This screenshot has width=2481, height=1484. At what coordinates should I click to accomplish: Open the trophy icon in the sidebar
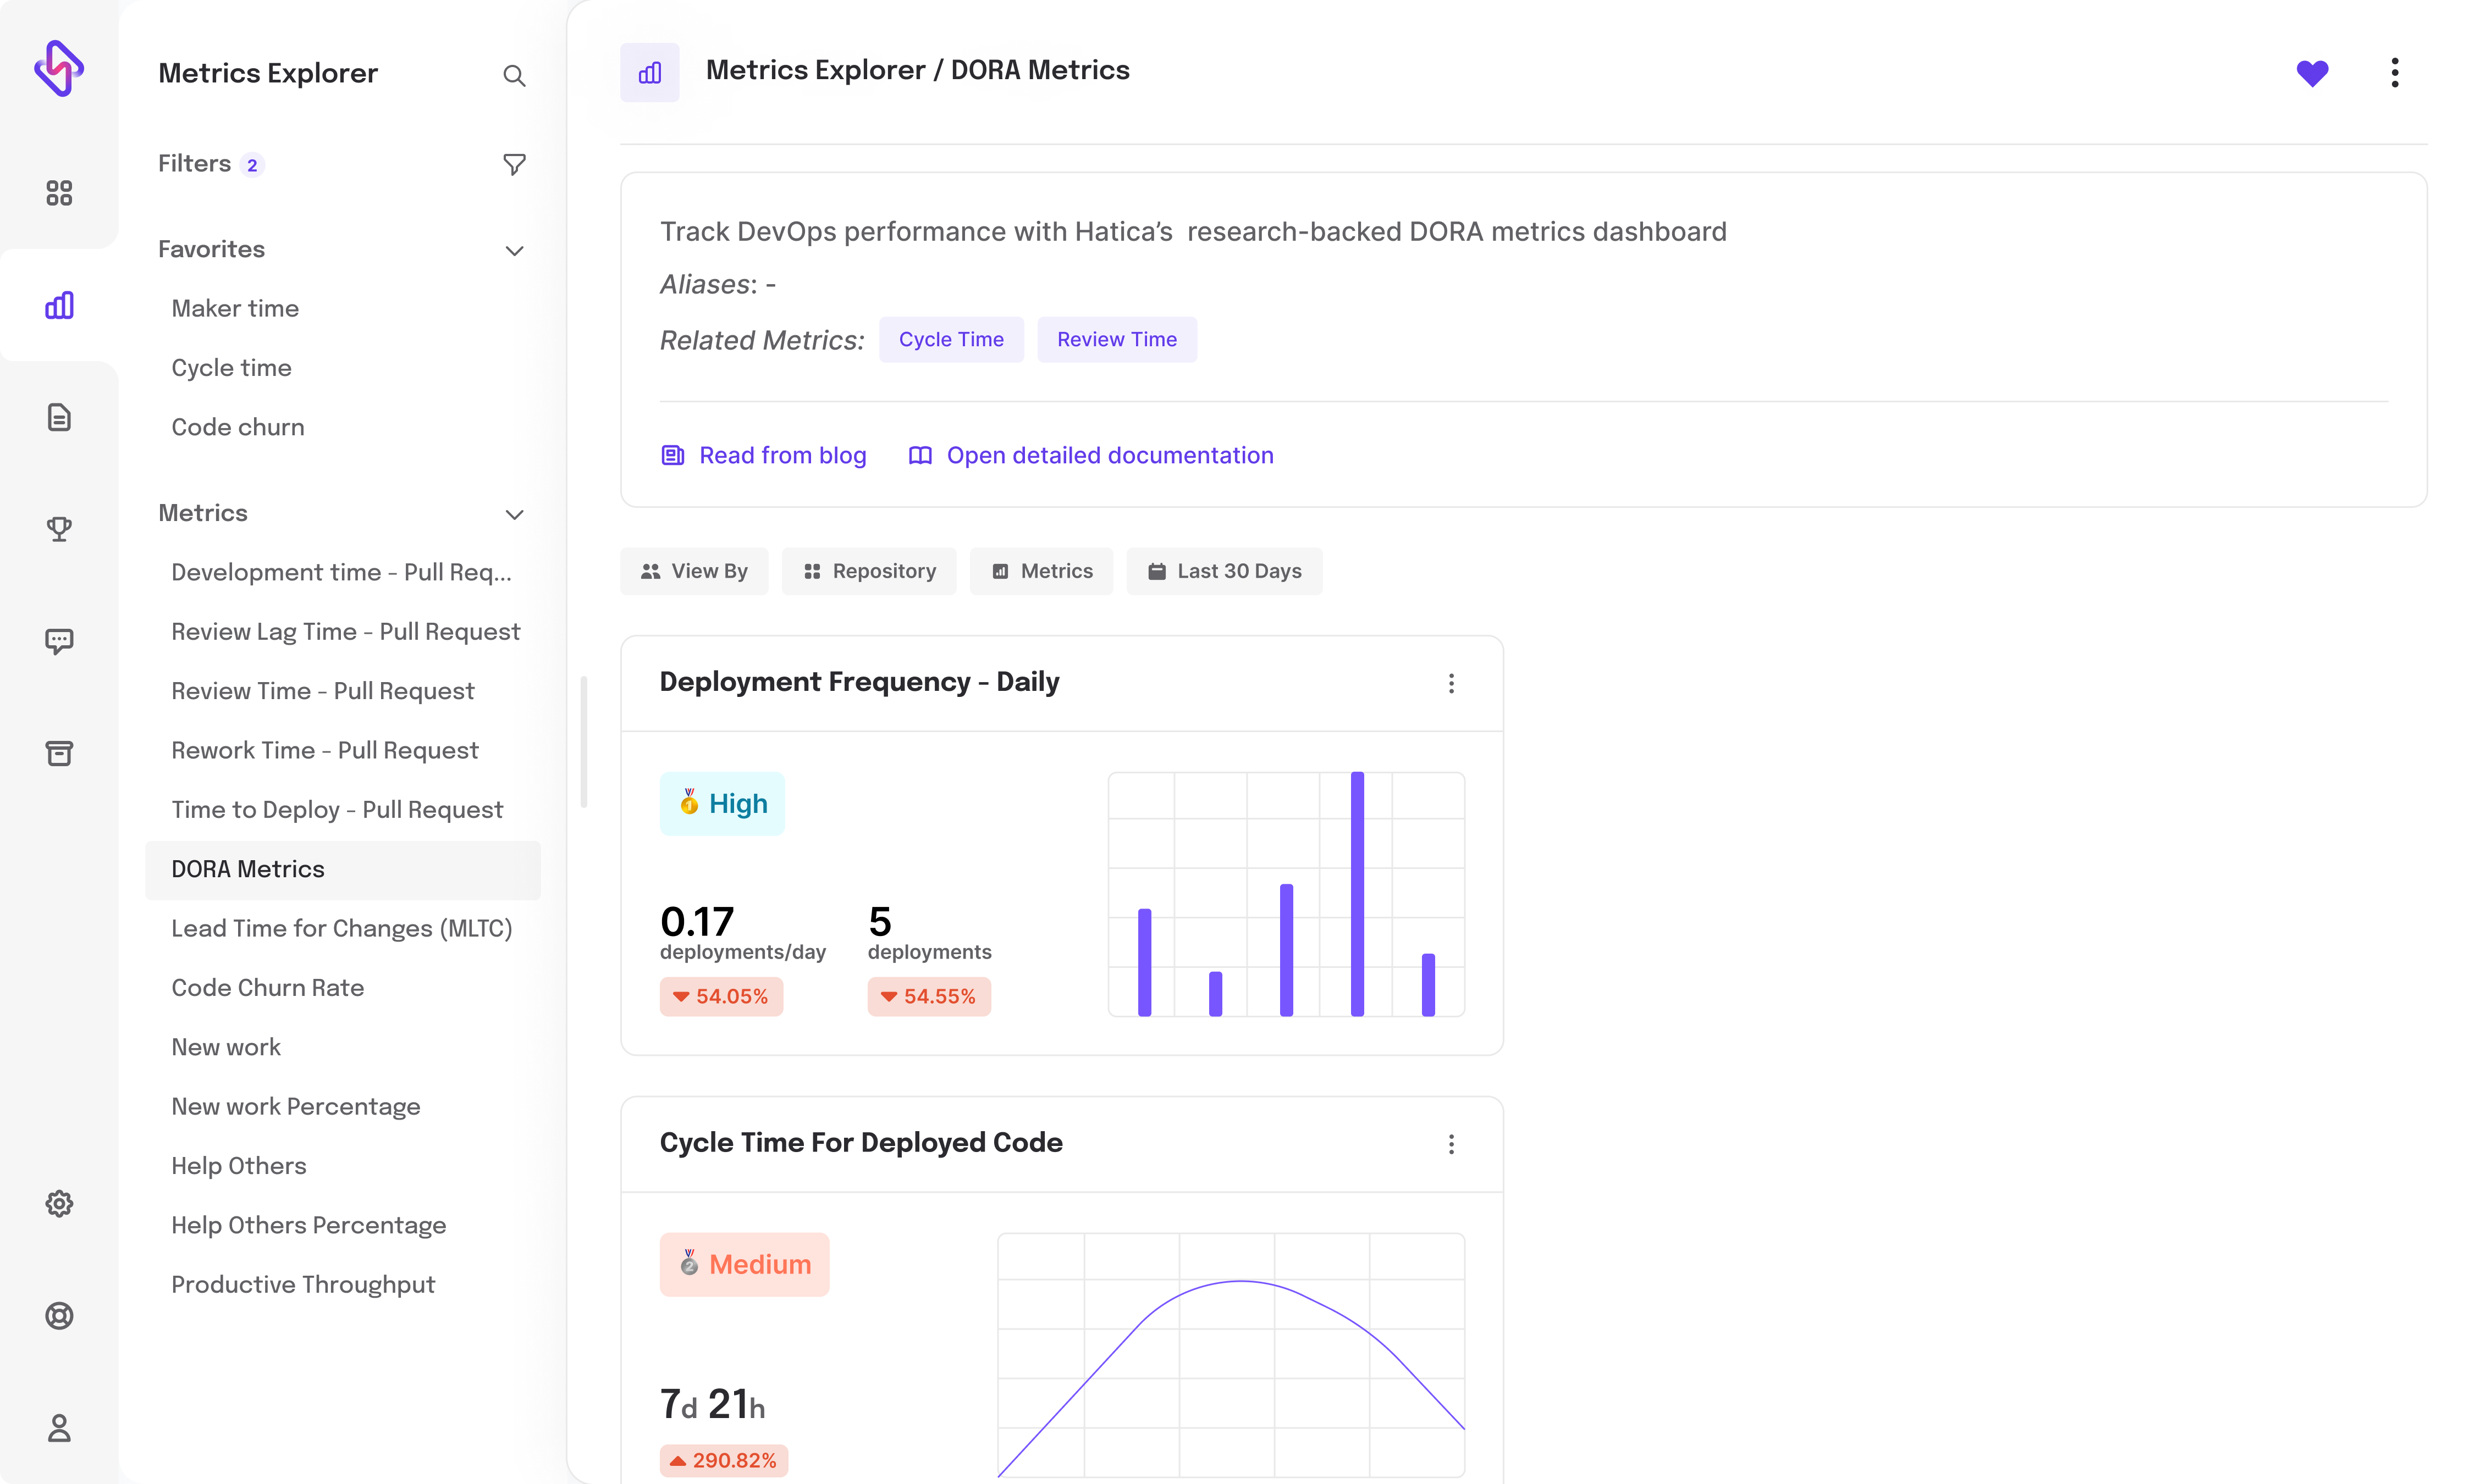click(x=59, y=529)
